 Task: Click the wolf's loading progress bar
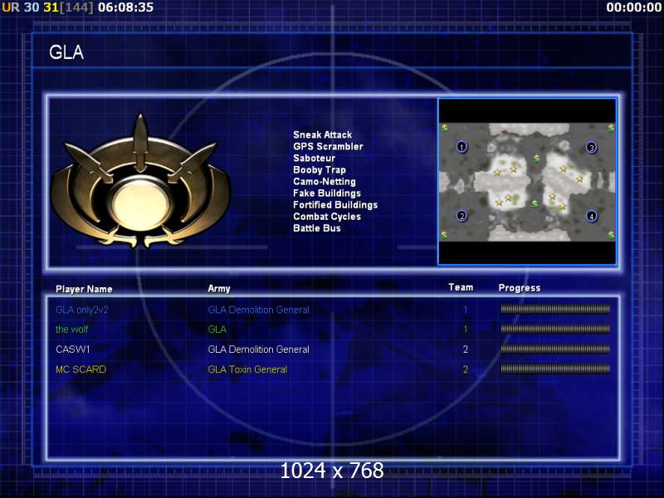pyautogui.click(x=555, y=329)
